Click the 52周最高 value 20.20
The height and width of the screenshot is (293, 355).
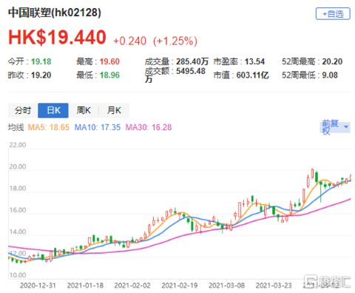332,61
